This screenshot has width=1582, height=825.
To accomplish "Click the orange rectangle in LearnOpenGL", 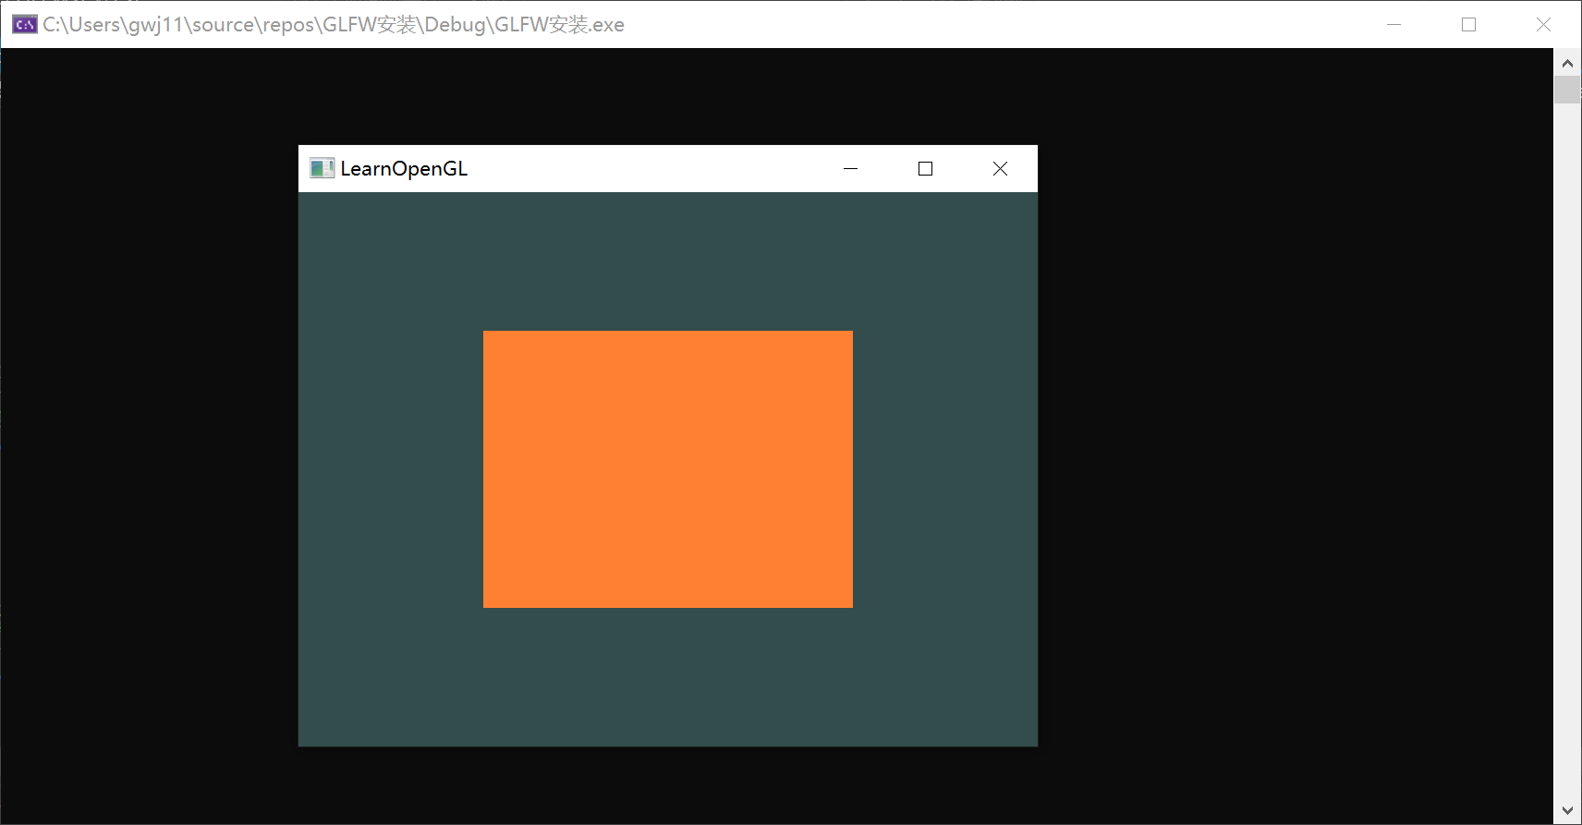I will (668, 469).
